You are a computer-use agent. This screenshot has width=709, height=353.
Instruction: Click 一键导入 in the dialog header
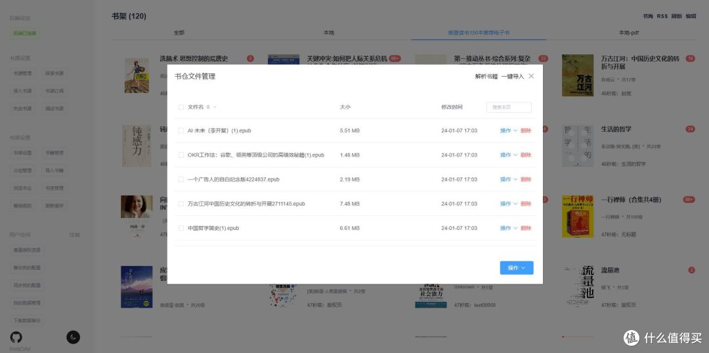coord(512,77)
